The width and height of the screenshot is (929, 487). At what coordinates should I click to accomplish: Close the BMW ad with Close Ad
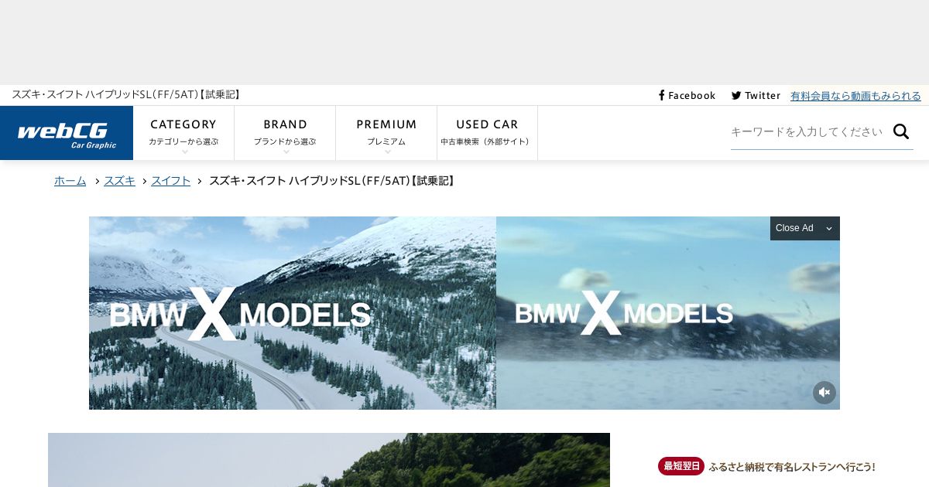(805, 228)
